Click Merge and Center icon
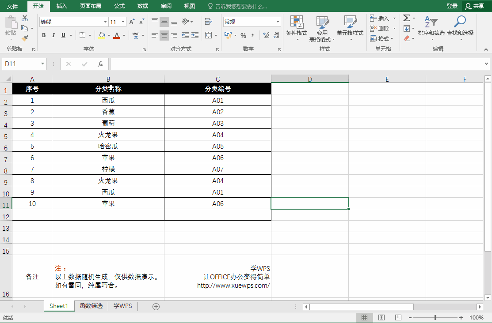Image resolution: width=492 pixels, height=323 pixels. [x=208, y=35]
